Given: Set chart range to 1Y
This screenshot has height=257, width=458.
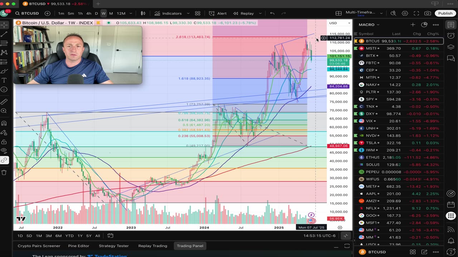Looking at the screenshot, I should (80, 236).
